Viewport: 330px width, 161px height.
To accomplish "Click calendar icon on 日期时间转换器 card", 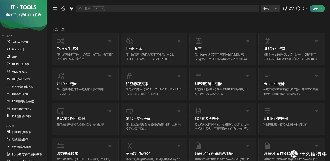I will (267, 111).
